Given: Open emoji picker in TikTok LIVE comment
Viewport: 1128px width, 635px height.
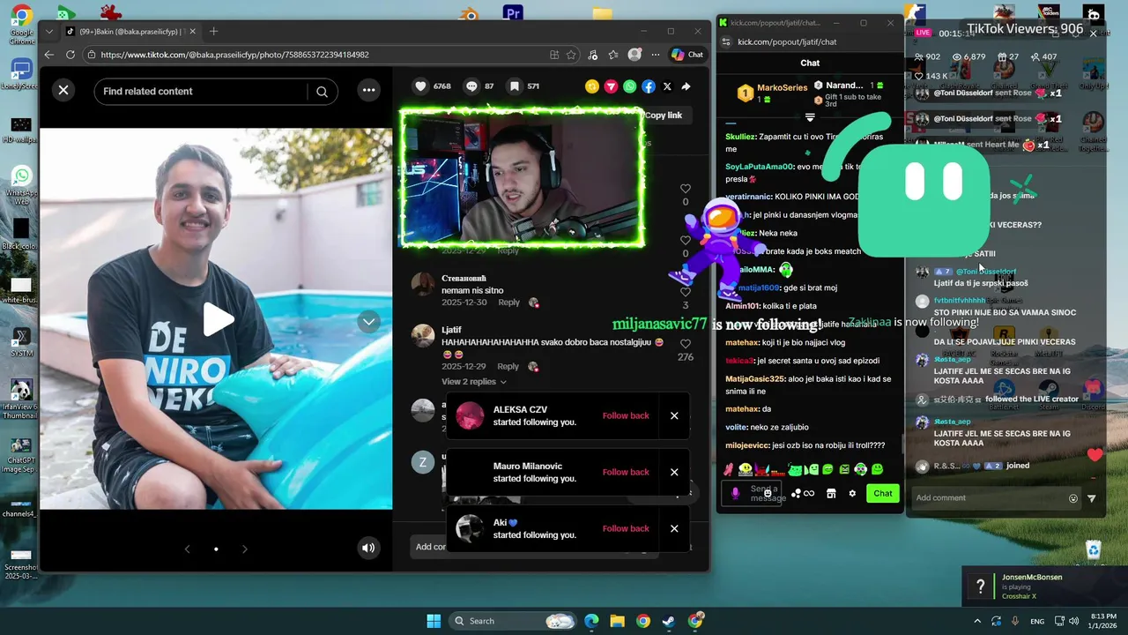Looking at the screenshot, I should click(1073, 498).
